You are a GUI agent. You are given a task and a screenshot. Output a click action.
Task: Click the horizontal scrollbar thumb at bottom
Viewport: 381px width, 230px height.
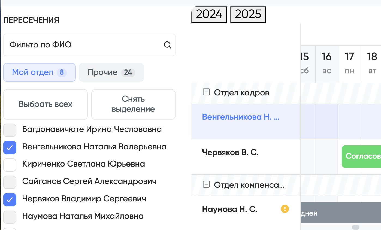pos(355,227)
